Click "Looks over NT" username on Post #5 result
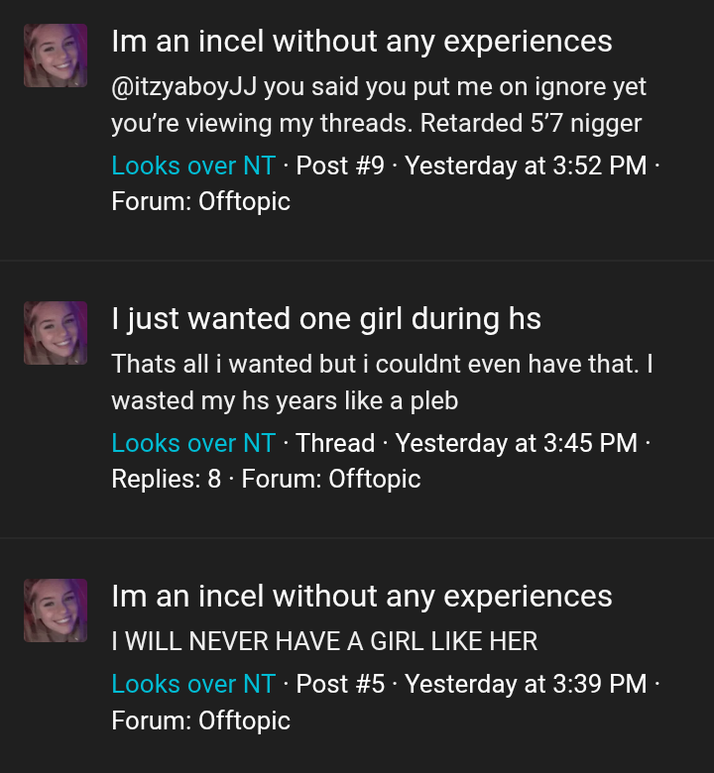The height and width of the screenshot is (773, 714). [193, 684]
